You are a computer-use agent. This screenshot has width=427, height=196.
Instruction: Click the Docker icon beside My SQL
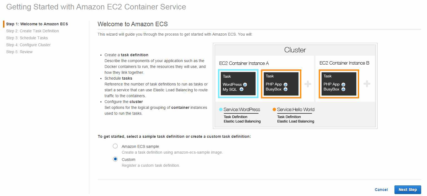point(242,89)
